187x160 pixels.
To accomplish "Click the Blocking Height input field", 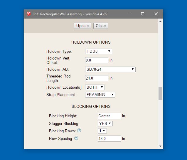I will 109,116.
